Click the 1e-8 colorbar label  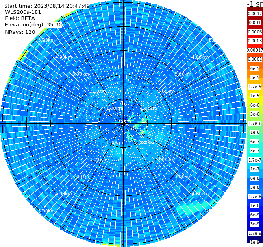[x=255, y=205]
